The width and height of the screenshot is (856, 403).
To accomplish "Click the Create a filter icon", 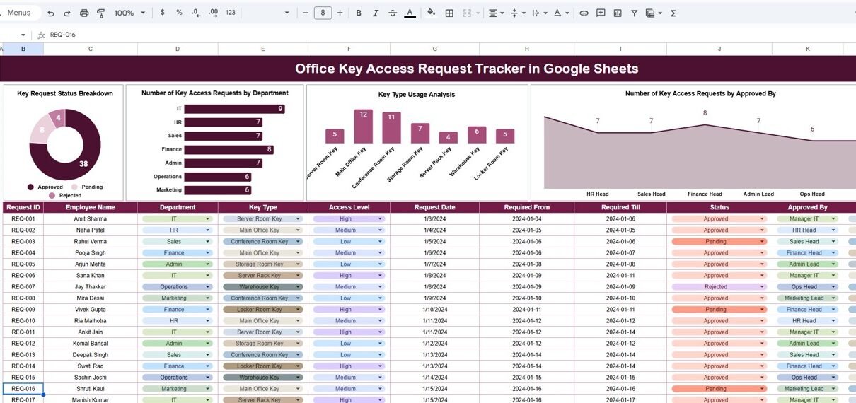I will (x=634, y=13).
